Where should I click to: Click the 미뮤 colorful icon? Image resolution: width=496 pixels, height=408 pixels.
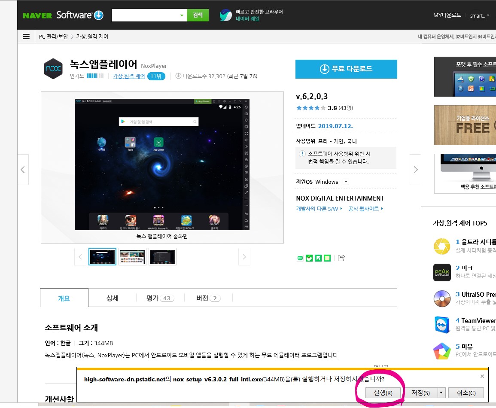(x=442, y=351)
